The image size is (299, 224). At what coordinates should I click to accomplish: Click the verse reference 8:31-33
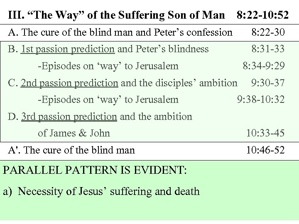tap(268, 49)
